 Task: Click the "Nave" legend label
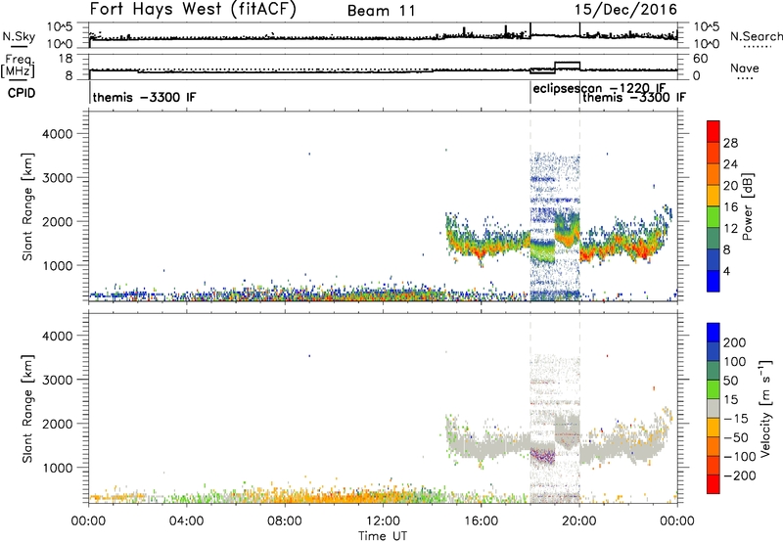click(745, 68)
